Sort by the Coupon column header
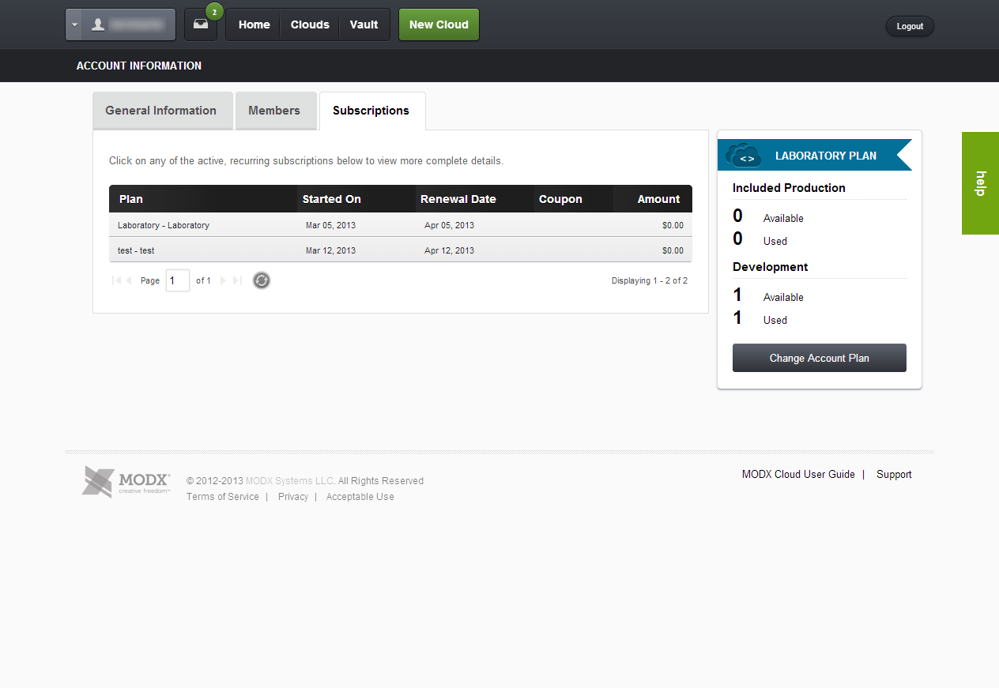The height and width of the screenshot is (688, 999). (574, 199)
